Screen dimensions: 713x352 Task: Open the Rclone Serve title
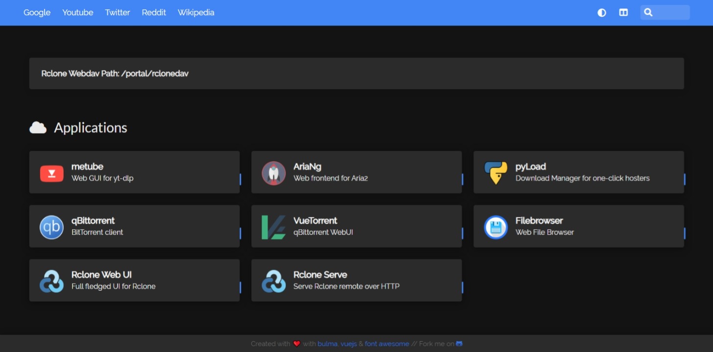pyautogui.click(x=320, y=275)
